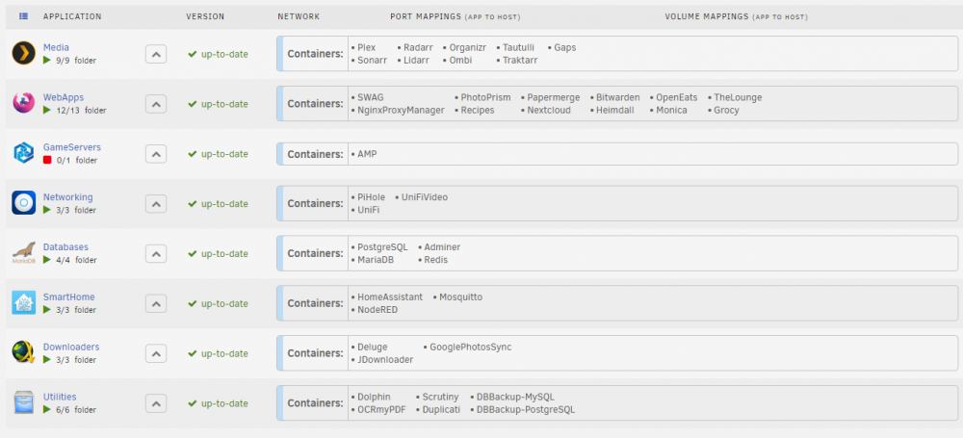Select GooglePhotosSync in Downloaders containers

(x=471, y=348)
